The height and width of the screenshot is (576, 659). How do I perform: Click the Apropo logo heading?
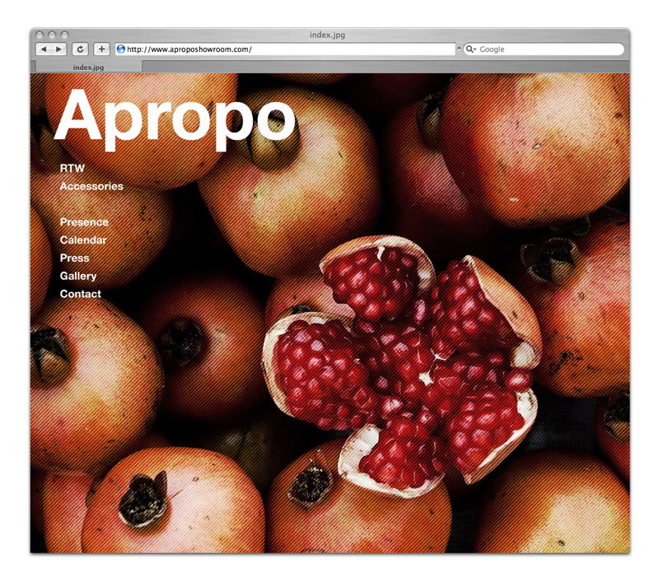coord(175,118)
